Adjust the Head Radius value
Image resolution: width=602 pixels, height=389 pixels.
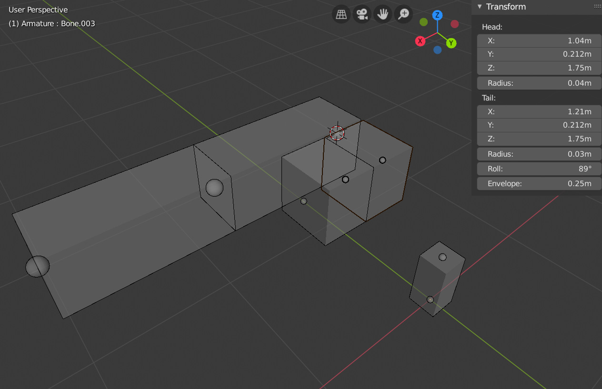(539, 83)
